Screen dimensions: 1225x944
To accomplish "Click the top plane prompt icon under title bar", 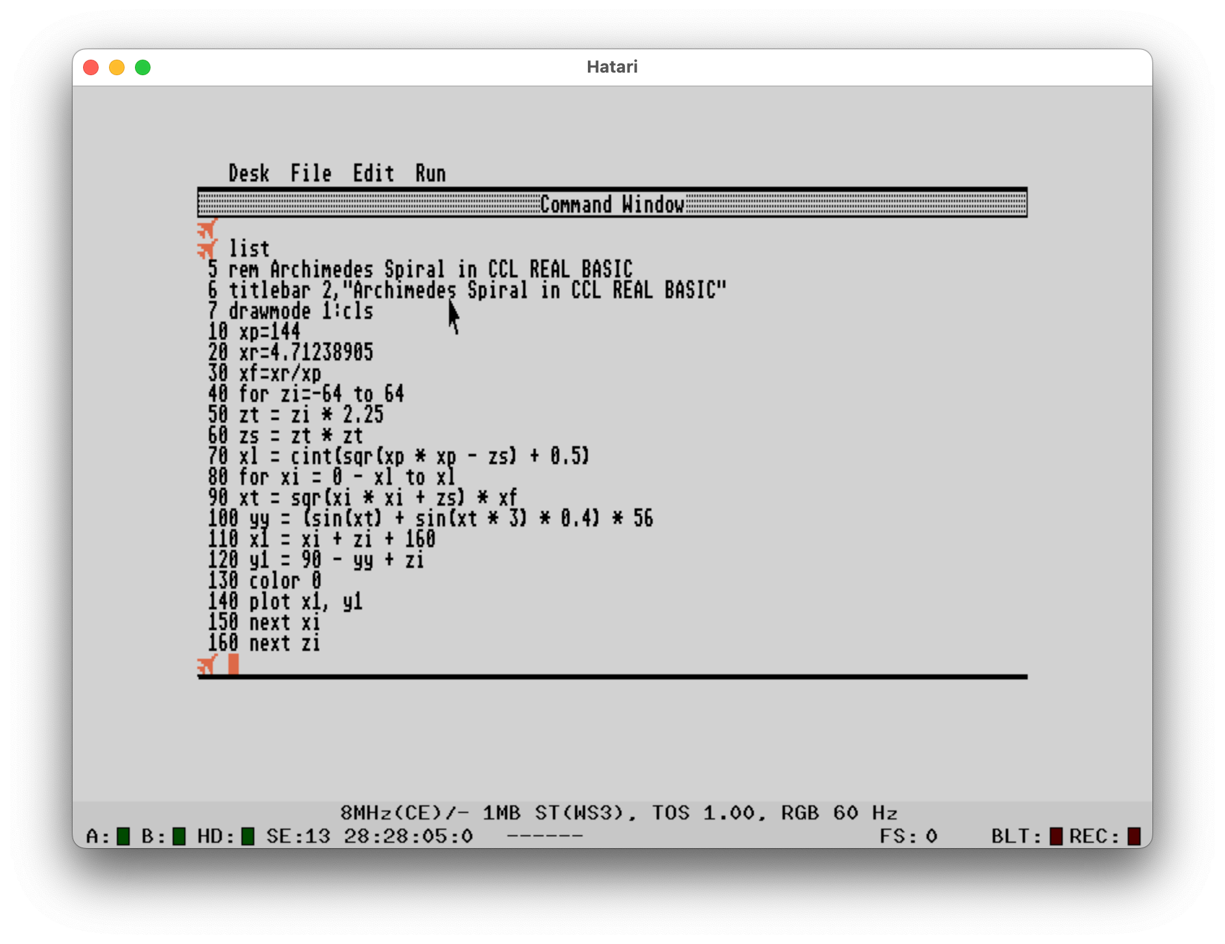I will point(207,228).
